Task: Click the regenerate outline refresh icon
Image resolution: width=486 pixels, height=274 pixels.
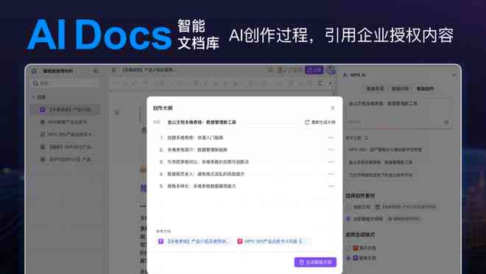Action: 307,122
